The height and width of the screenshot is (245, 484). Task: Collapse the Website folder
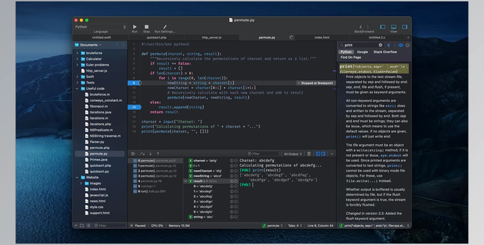tap(77, 177)
